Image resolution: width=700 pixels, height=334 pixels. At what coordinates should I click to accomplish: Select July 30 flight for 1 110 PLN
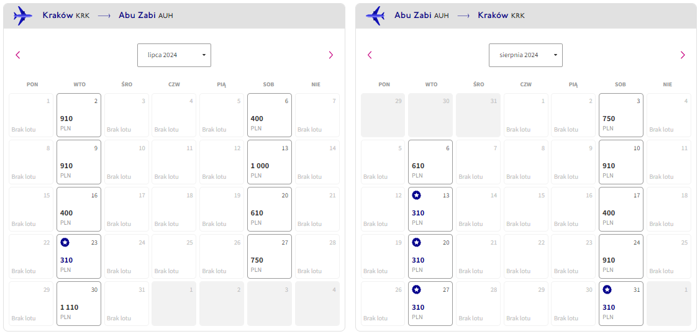pyautogui.click(x=79, y=304)
